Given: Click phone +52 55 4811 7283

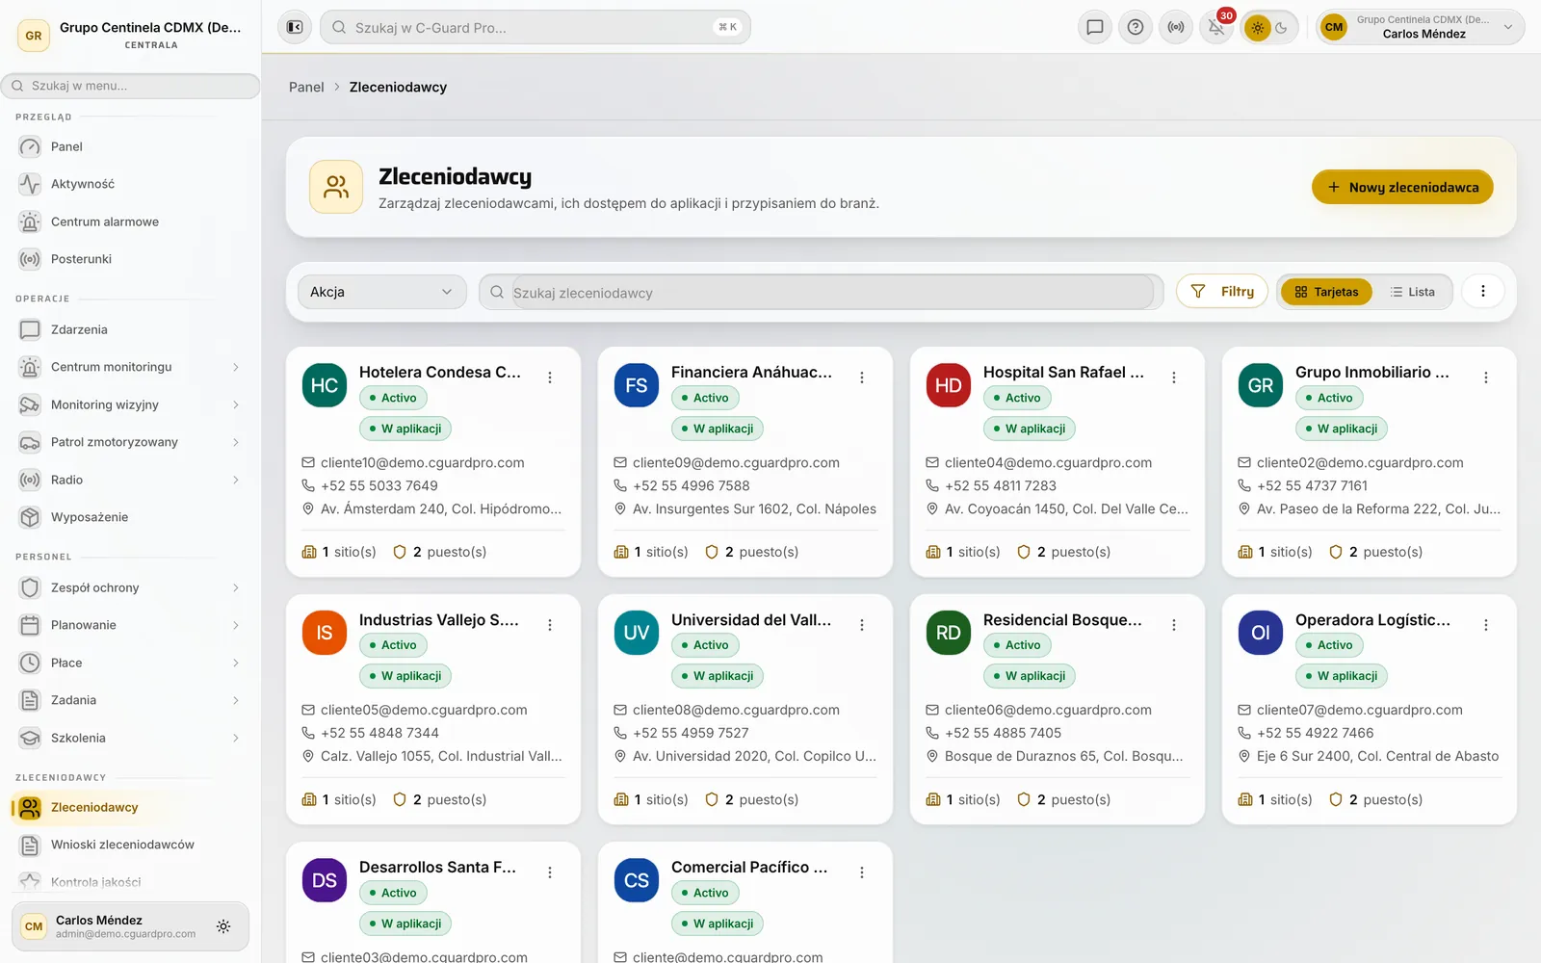Looking at the screenshot, I should tap(1001, 485).
